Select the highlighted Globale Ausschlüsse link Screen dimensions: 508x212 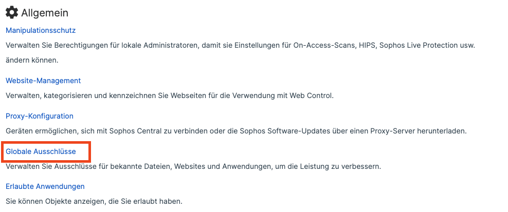click(x=41, y=151)
